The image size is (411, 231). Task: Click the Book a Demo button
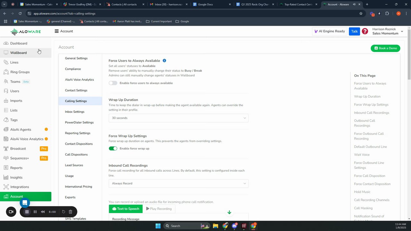point(385,48)
